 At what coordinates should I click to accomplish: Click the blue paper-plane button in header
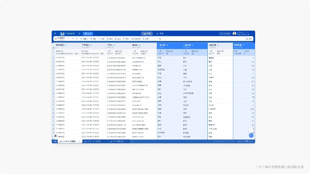point(88,34)
